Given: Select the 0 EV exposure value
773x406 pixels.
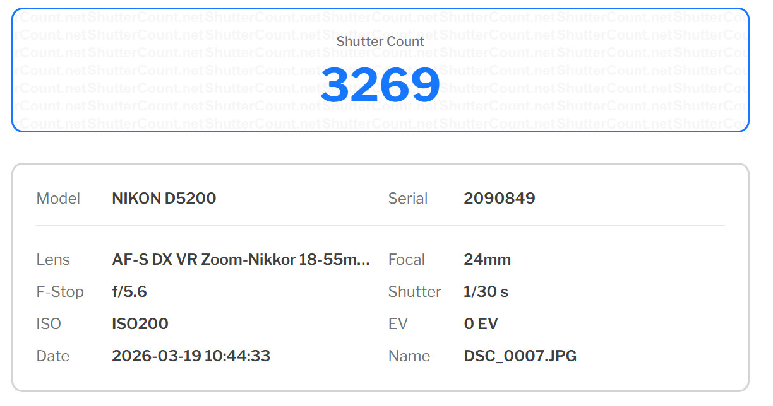Looking at the screenshot, I should (x=481, y=324).
